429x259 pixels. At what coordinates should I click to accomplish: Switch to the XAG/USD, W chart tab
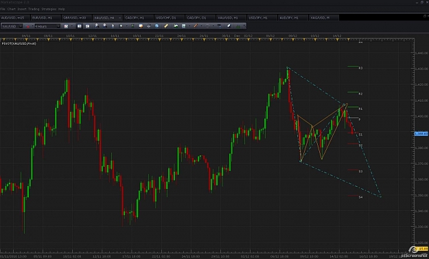[x=324, y=18]
